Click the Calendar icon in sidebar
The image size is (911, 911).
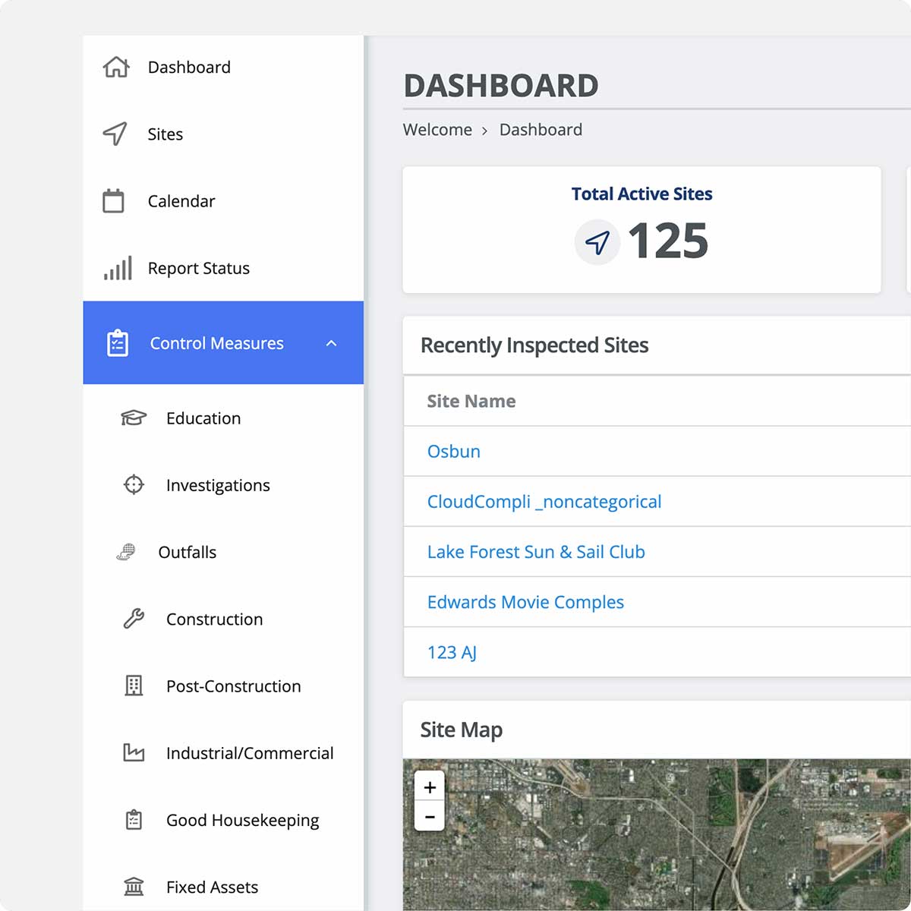[x=113, y=201]
